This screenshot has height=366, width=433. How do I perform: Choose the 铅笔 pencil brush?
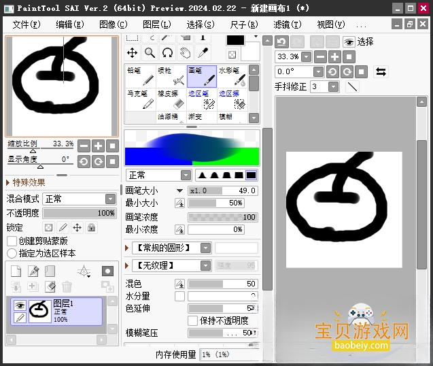141,76
